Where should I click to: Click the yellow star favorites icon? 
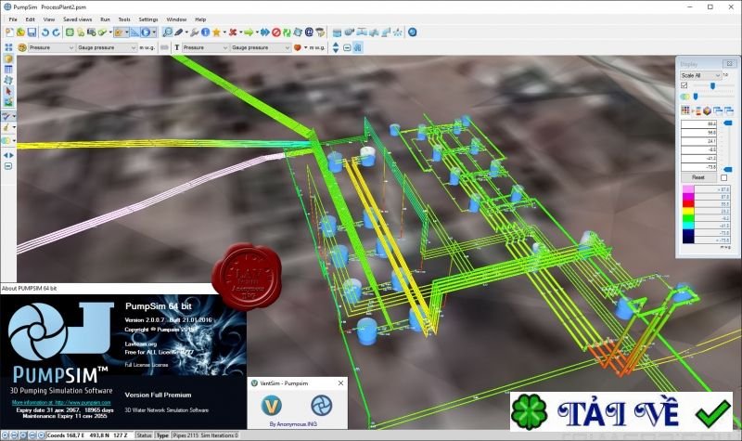216,32
